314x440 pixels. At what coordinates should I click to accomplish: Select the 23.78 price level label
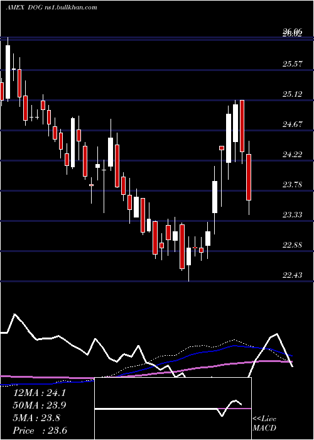point(293,185)
